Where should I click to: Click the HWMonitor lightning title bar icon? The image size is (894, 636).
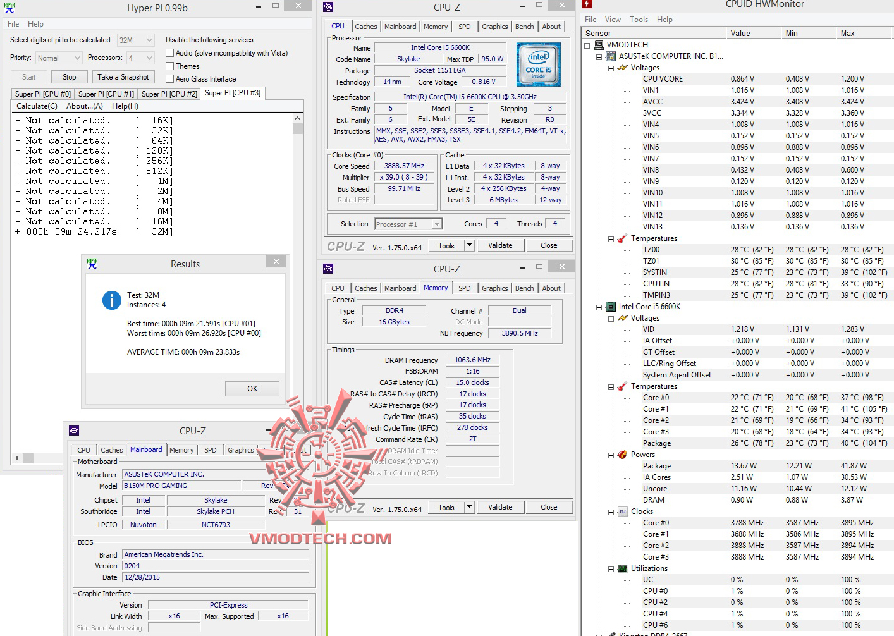[x=586, y=4]
